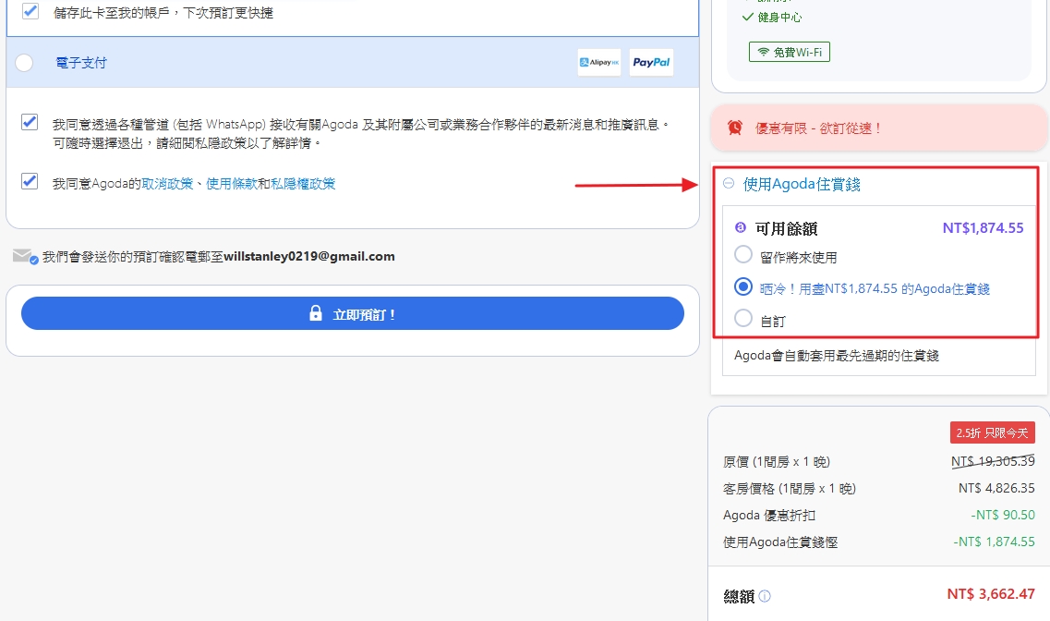Click the 健身中心 amenity text
The image size is (1050, 621).
coord(779,18)
